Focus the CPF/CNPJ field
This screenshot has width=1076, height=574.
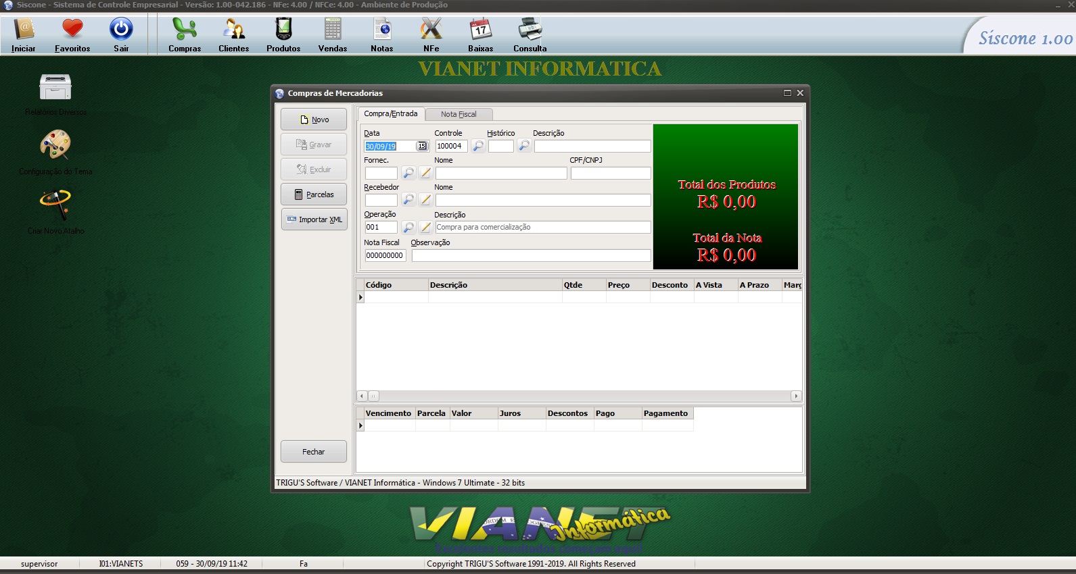[611, 173]
